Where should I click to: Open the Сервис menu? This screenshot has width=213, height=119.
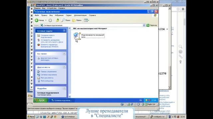click(69, 16)
